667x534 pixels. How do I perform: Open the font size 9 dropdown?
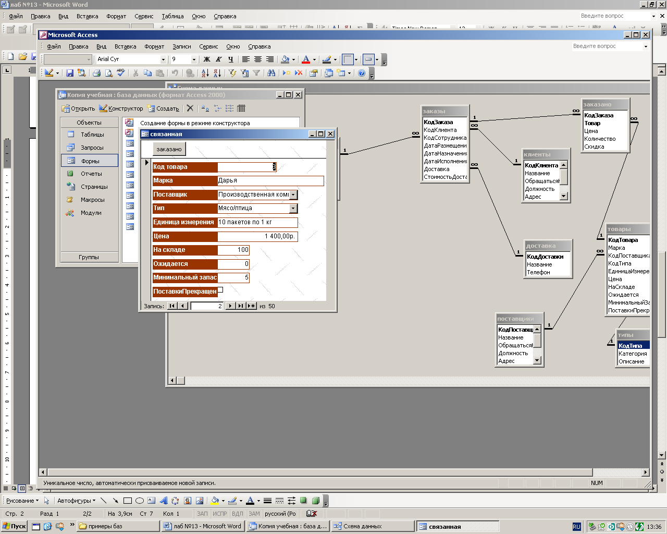pyautogui.click(x=194, y=59)
